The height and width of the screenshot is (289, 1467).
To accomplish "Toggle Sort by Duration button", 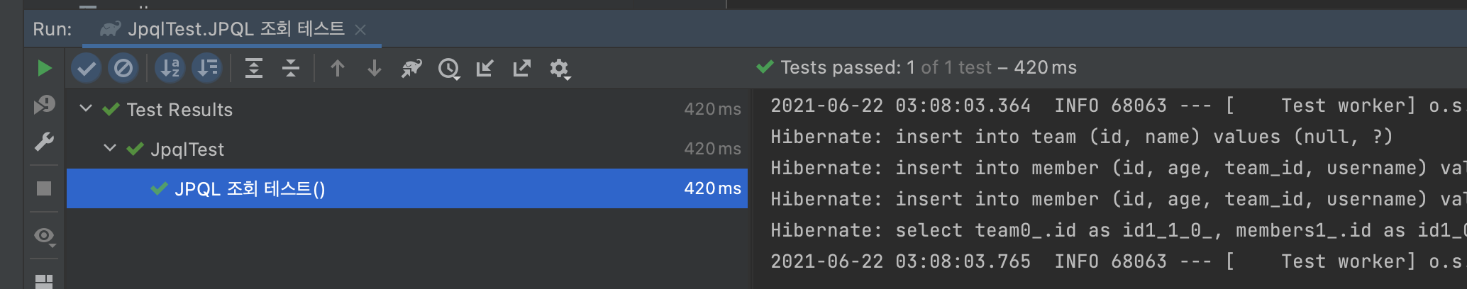I will click(207, 68).
